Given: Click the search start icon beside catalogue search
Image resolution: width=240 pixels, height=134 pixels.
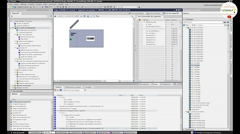Looking at the screenshot, I should click(x=225, y=22).
